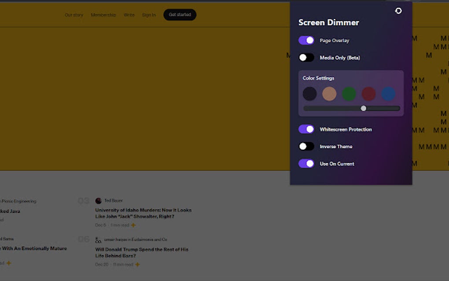This screenshot has height=281, width=449.
Task: Click the Get started button
Action: pyautogui.click(x=180, y=15)
